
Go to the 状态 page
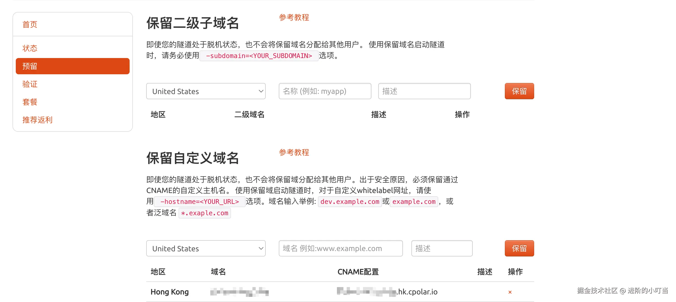click(x=30, y=48)
